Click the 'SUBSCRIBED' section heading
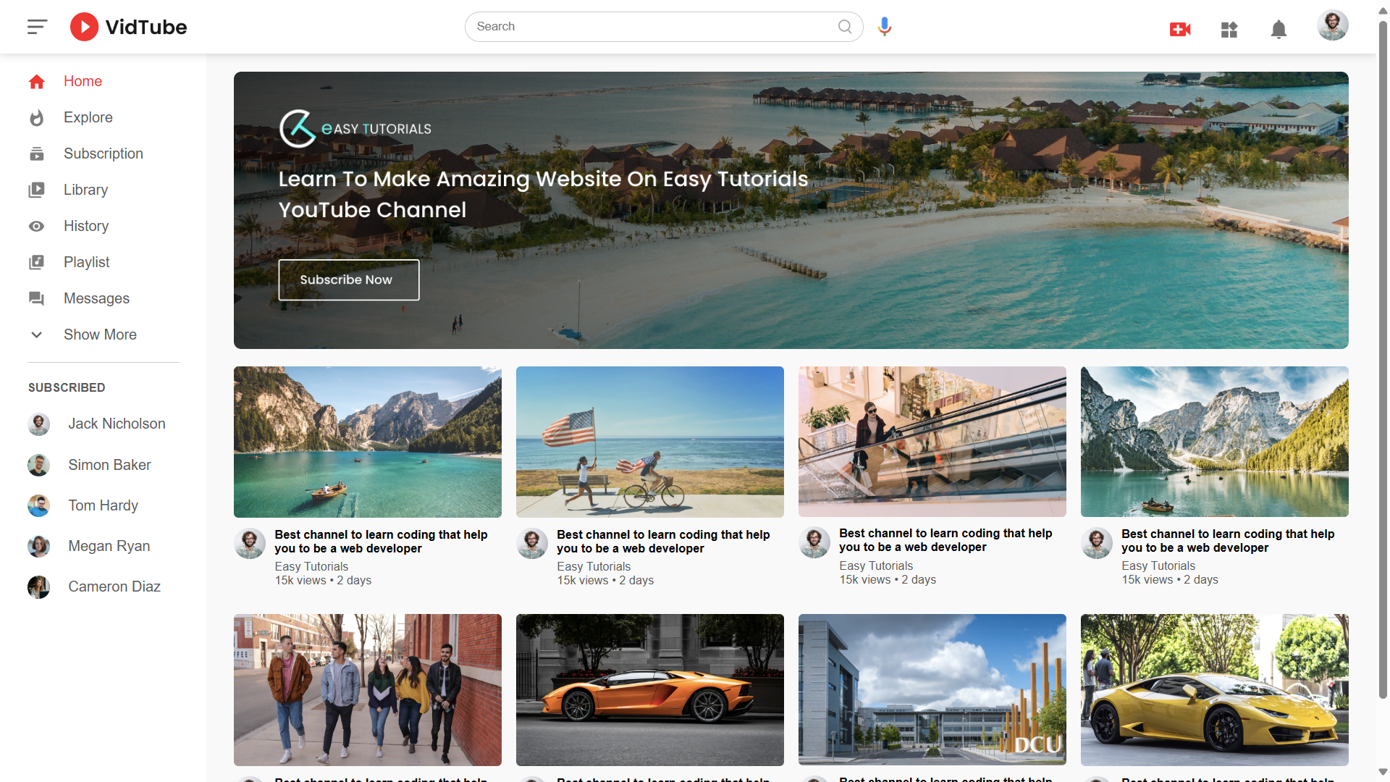The width and height of the screenshot is (1390, 782). pyautogui.click(x=67, y=387)
